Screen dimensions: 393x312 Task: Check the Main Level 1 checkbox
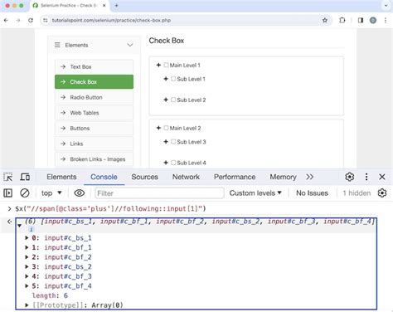166,65
